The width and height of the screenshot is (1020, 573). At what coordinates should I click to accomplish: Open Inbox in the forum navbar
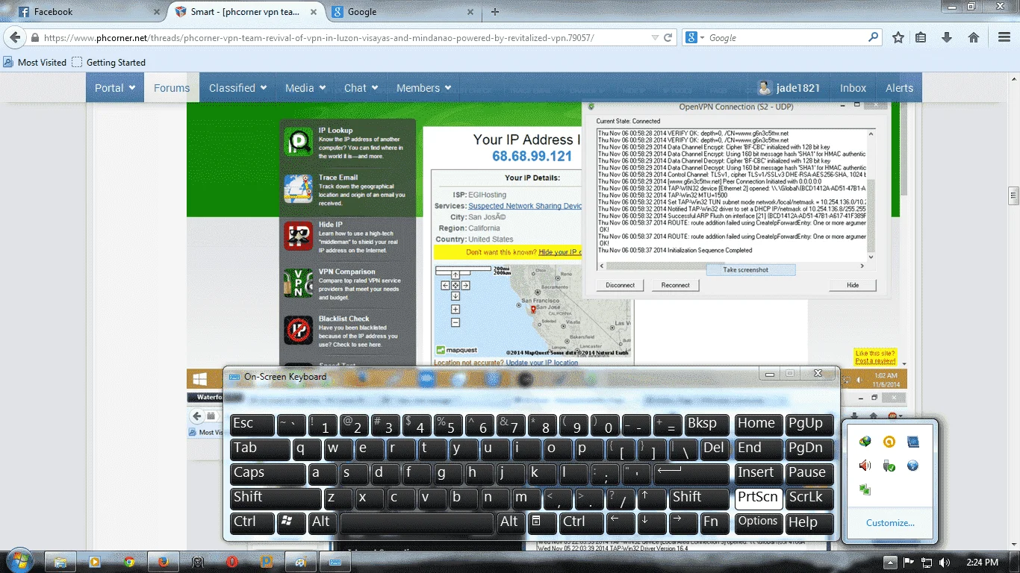tap(853, 88)
